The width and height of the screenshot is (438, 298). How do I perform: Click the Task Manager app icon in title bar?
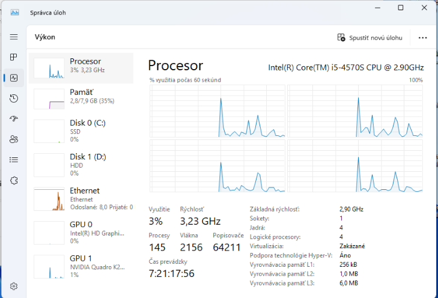(x=15, y=13)
